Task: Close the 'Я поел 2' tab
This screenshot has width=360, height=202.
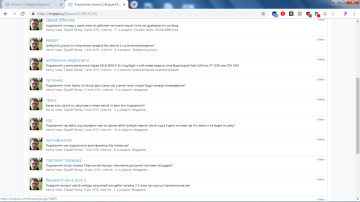Action: coord(61,4)
